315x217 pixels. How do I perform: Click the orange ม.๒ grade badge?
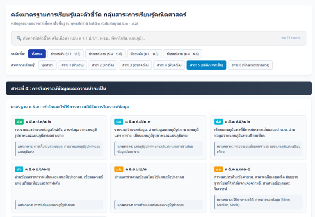coord(119,169)
